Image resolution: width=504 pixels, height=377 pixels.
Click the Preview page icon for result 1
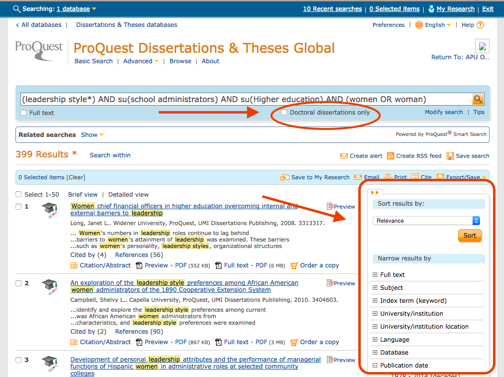click(x=330, y=206)
